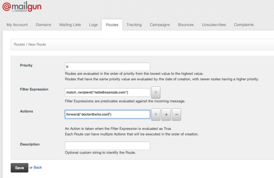Click the Actions label
This screenshot has width=274, height=178.
[x=26, y=111]
